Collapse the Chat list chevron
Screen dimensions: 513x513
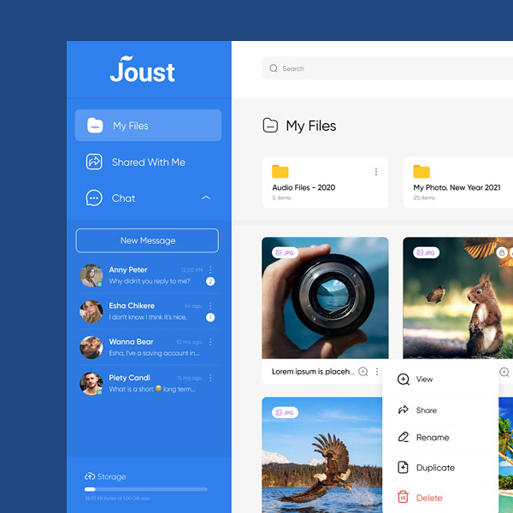206,198
